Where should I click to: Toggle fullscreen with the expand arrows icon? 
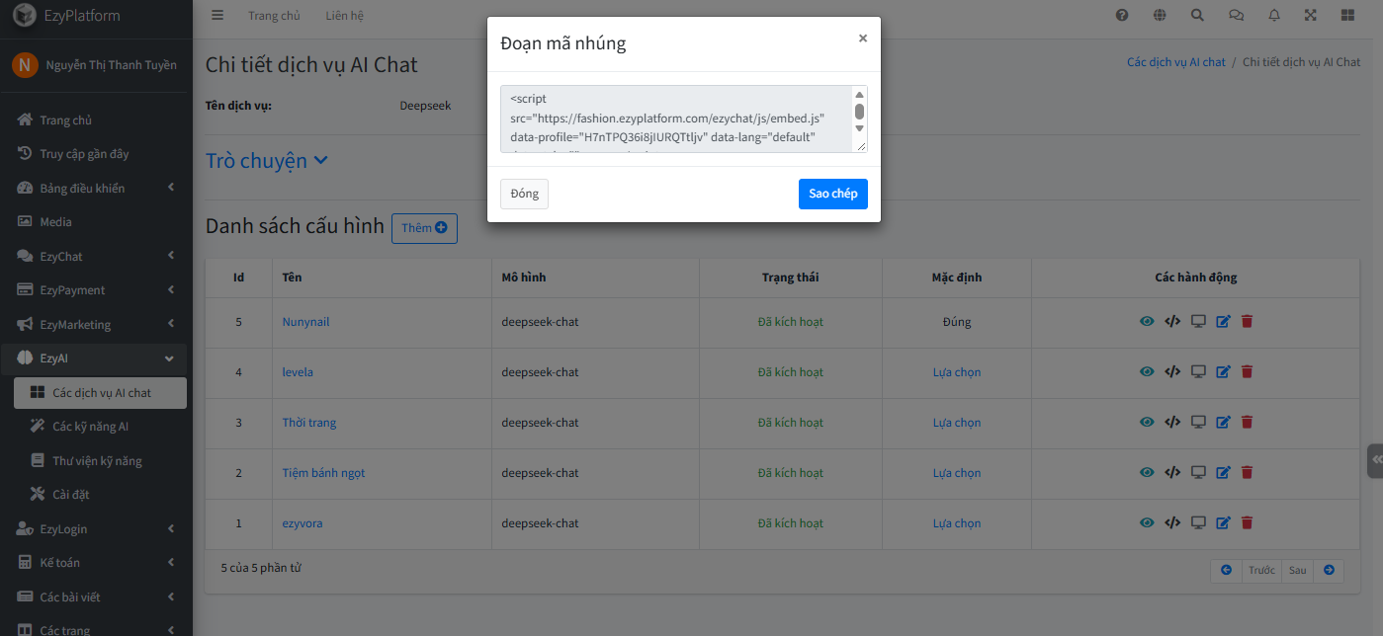[1311, 15]
